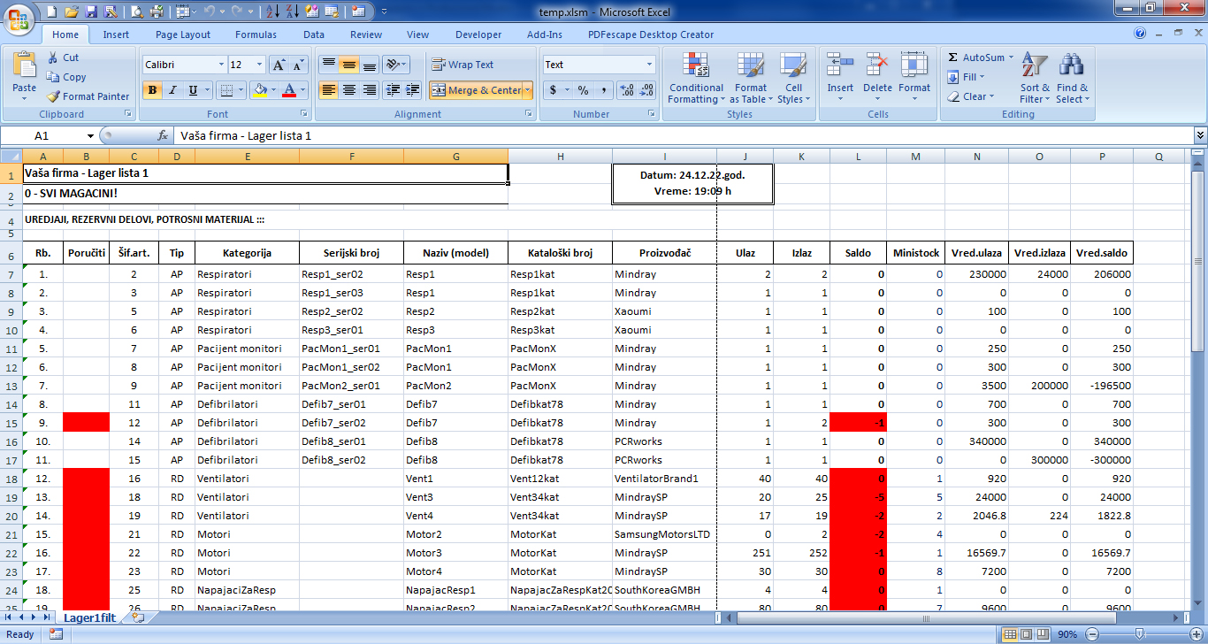Switch to the Insert ribbon tab
The width and height of the screenshot is (1208, 644).
pos(116,34)
